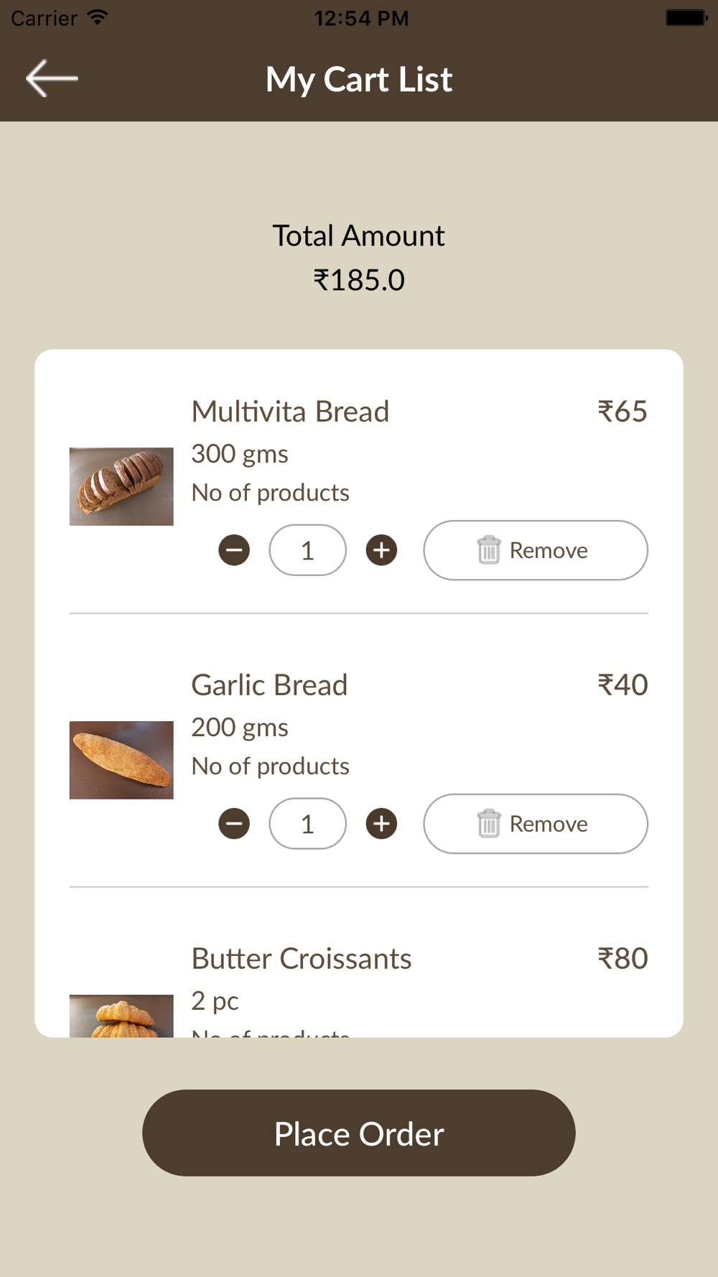Decrease Garlic Bread quantity with minus icon
The height and width of the screenshot is (1277, 718).
pos(234,824)
